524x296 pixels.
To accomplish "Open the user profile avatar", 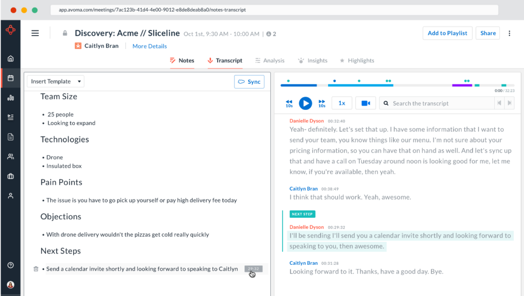I will click(11, 285).
